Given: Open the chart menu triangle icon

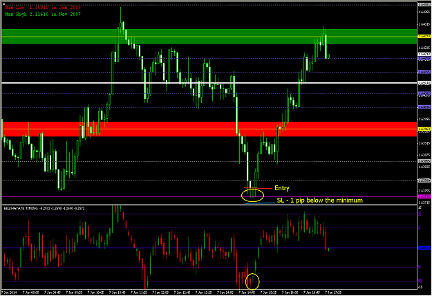Looking at the screenshot, I should tap(3, 4).
